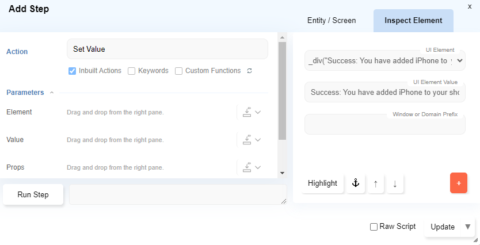Click the Highlight button
This screenshot has height=245, width=480.
pos(322,183)
